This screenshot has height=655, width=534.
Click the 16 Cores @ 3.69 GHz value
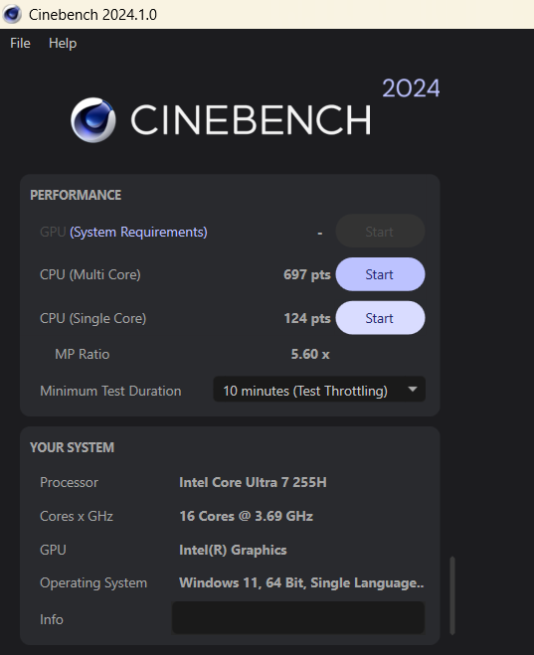(x=246, y=516)
